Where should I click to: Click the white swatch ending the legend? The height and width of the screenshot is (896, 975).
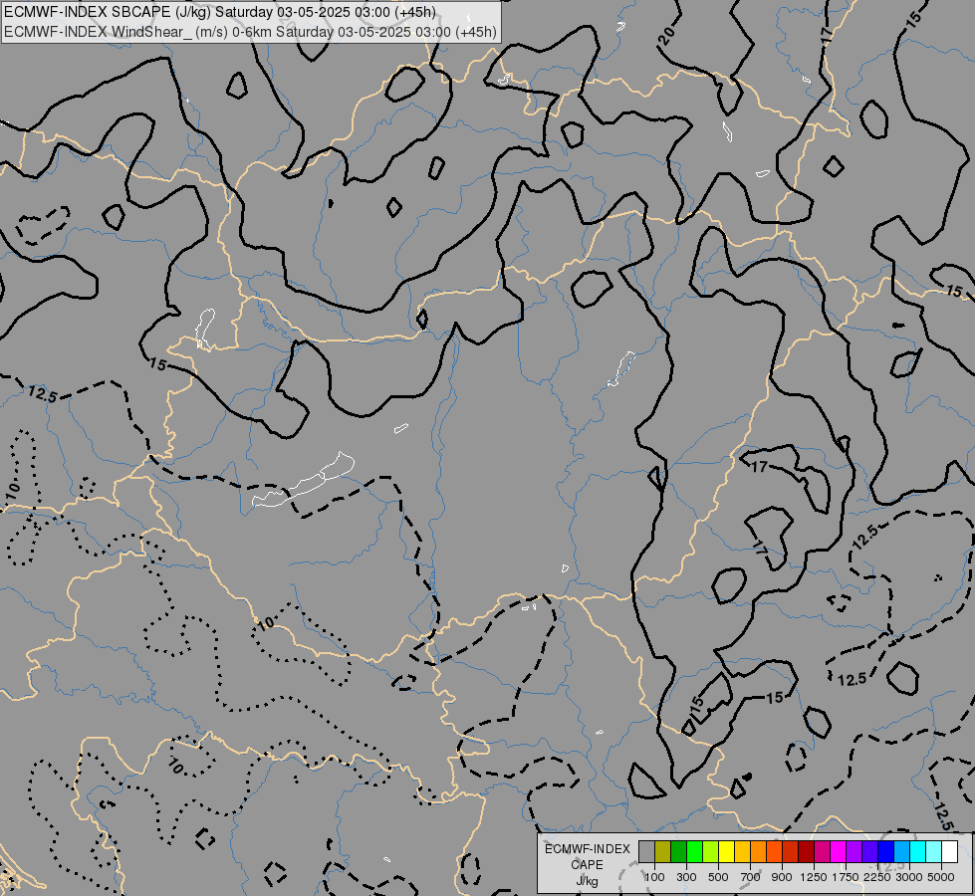(949, 852)
